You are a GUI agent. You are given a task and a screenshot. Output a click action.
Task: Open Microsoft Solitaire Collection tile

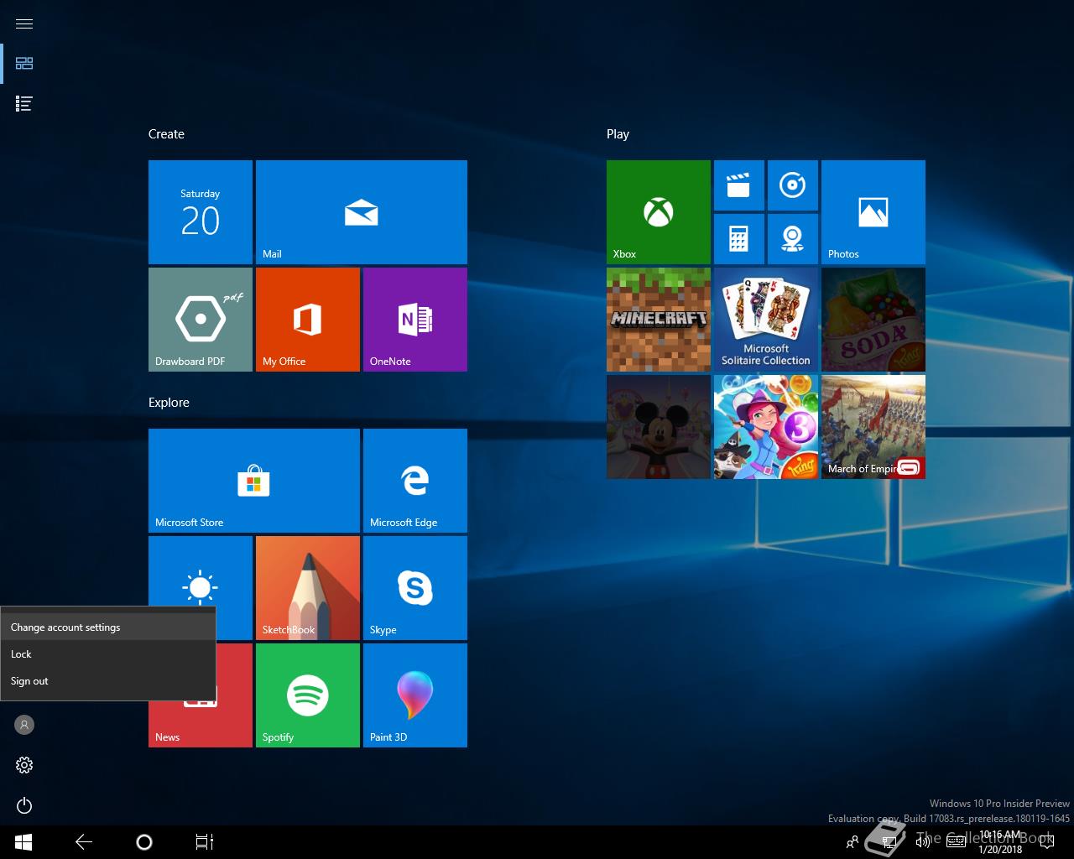766,320
